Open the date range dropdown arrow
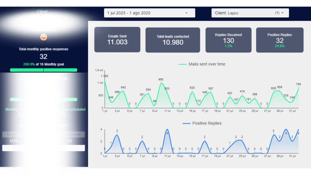 pyautogui.click(x=186, y=13)
